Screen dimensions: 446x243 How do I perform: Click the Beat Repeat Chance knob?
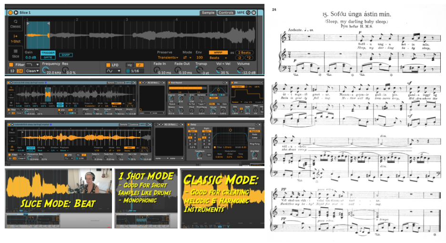tap(172, 111)
